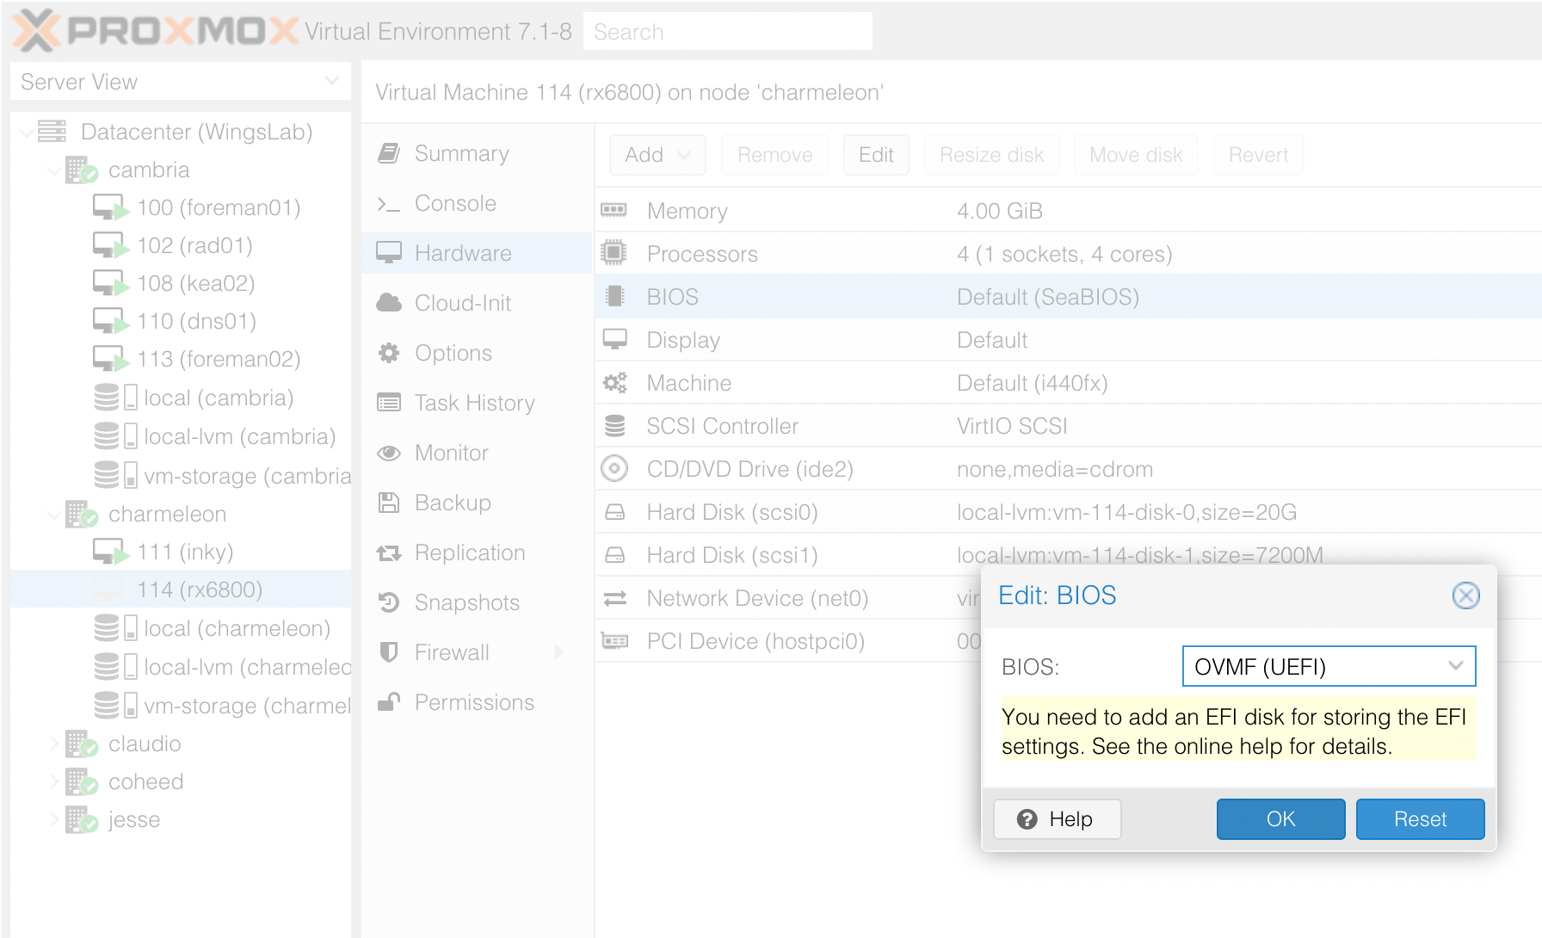Click the coheed node icon
1542x938 pixels.
tap(82, 781)
